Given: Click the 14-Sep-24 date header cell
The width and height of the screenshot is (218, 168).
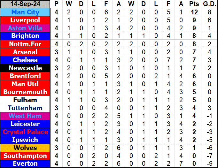Looking at the screenshot, I should coord(25,4).
